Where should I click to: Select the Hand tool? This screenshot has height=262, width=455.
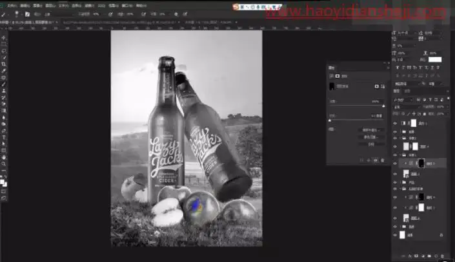4,157
